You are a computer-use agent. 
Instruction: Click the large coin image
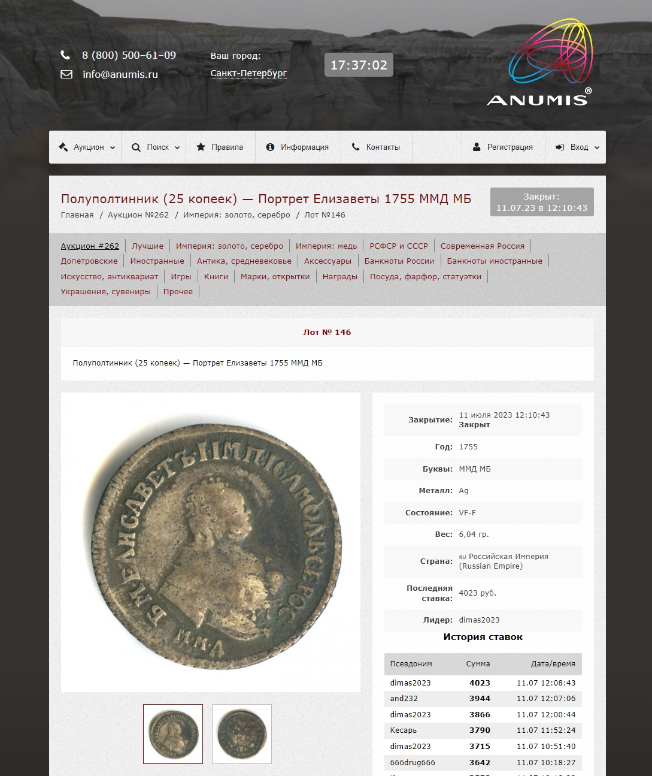coord(211,542)
